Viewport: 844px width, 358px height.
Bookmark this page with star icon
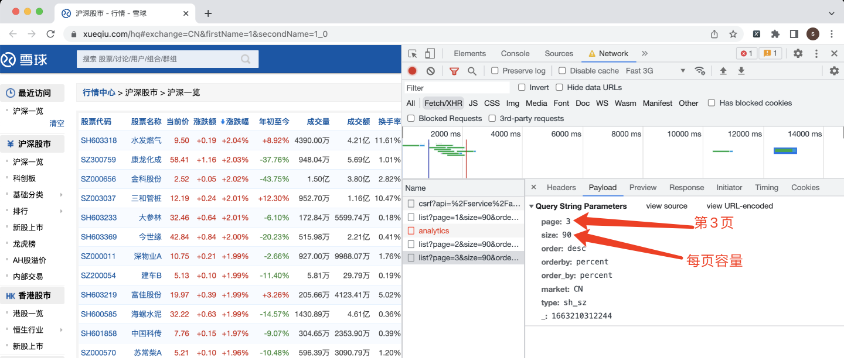click(733, 34)
